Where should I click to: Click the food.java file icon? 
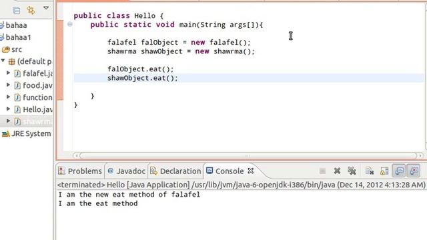coord(17,85)
